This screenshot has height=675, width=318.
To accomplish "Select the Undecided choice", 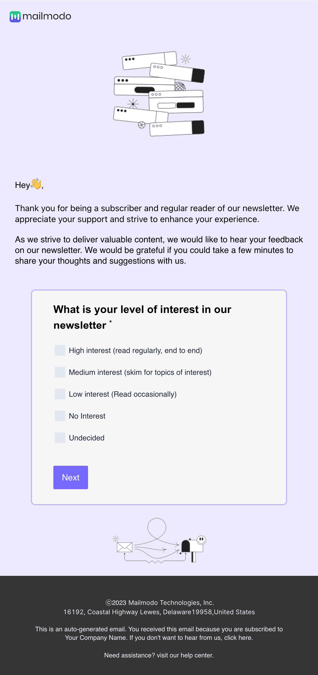I will pyautogui.click(x=60, y=438).
